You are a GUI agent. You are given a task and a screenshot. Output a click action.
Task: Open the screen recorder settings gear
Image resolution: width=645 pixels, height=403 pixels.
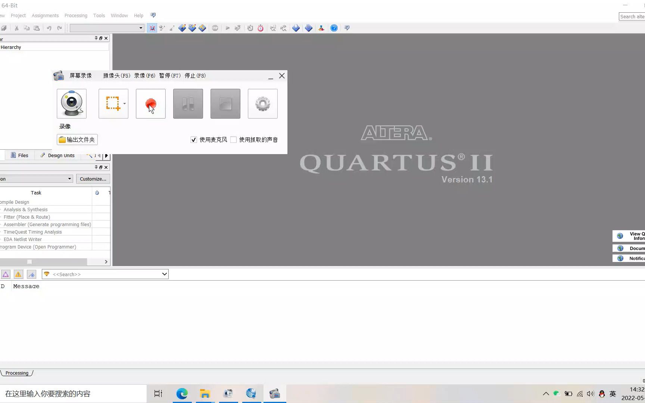[262, 104]
